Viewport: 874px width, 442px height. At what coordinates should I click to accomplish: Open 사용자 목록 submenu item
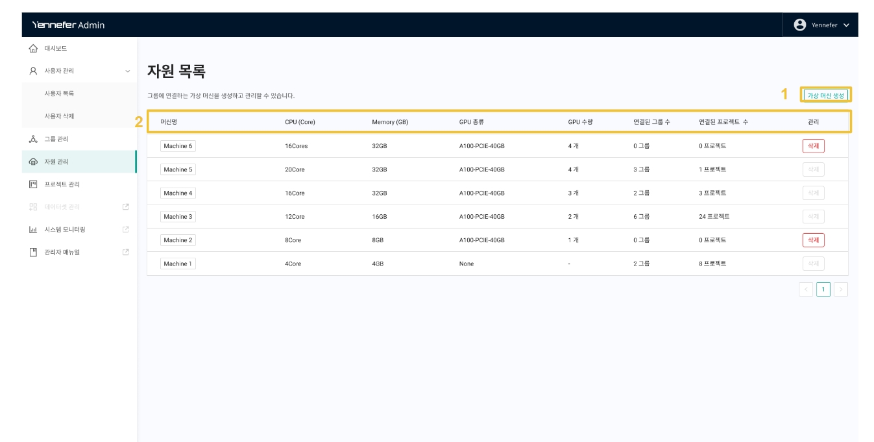[x=59, y=93]
